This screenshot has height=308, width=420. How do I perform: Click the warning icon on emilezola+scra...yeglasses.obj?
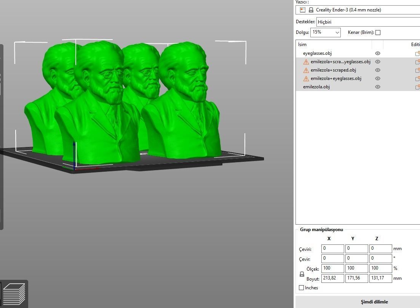tap(306, 62)
